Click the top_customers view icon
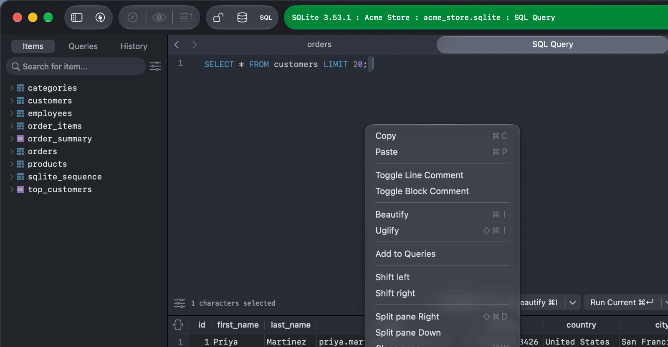Viewport: 668px width, 347px height. [20, 189]
